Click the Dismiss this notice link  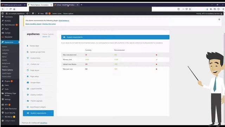tap(49, 24)
